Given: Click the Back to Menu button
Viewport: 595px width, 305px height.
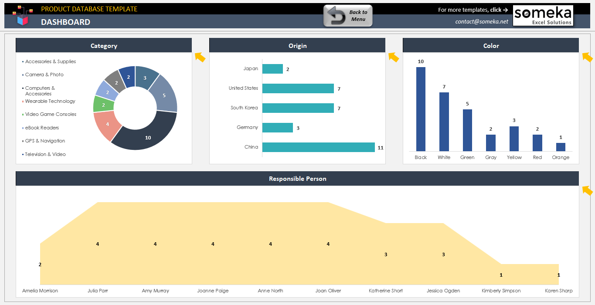Looking at the screenshot, I should pyautogui.click(x=348, y=16).
